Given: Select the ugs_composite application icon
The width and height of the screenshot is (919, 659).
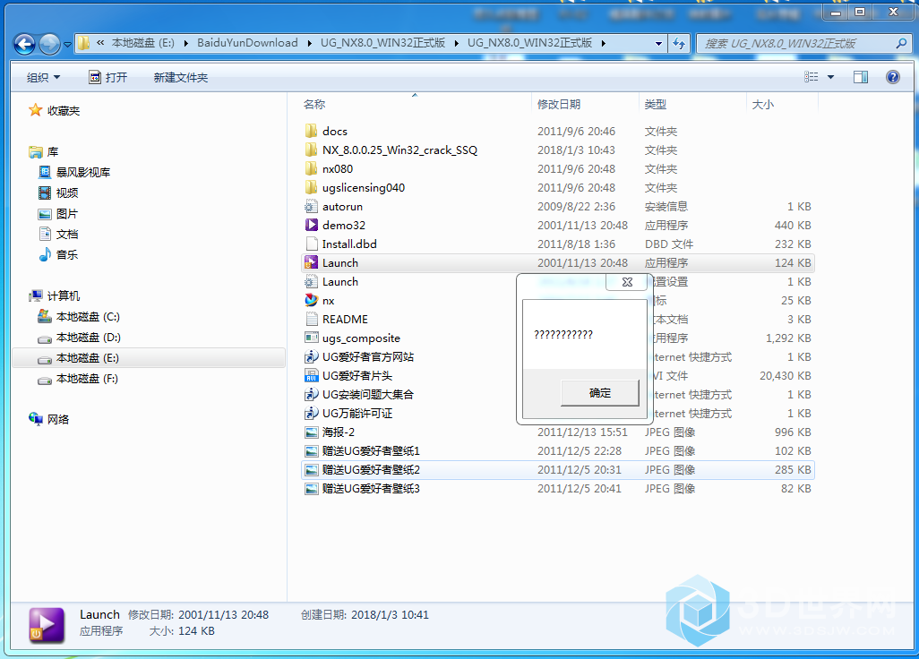Looking at the screenshot, I should click(x=311, y=338).
